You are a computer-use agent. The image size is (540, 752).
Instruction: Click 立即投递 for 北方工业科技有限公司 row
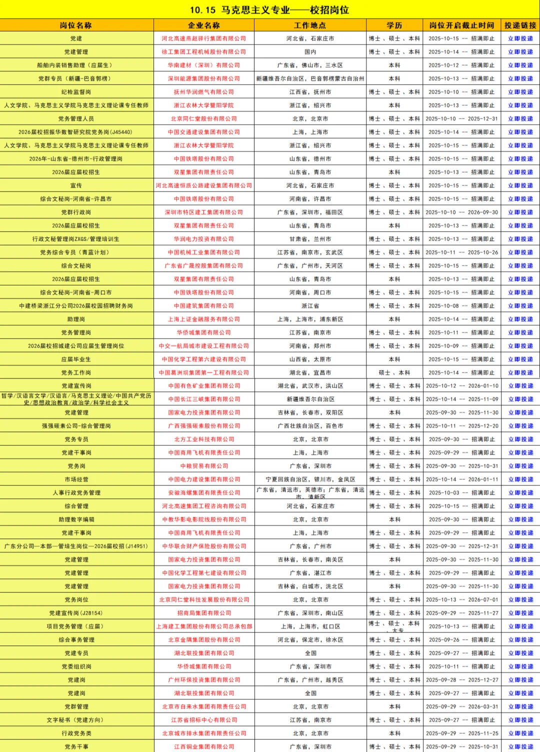click(x=521, y=439)
